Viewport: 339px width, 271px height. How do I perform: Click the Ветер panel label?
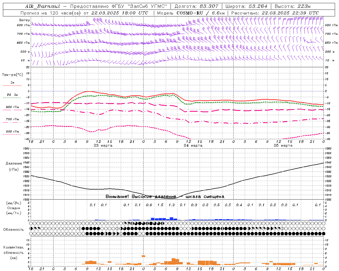25,20
